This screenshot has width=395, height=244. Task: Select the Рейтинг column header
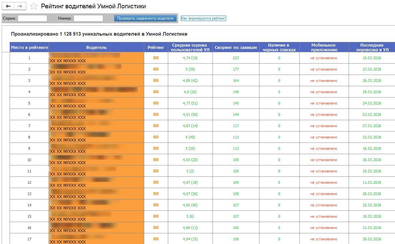(x=156, y=47)
